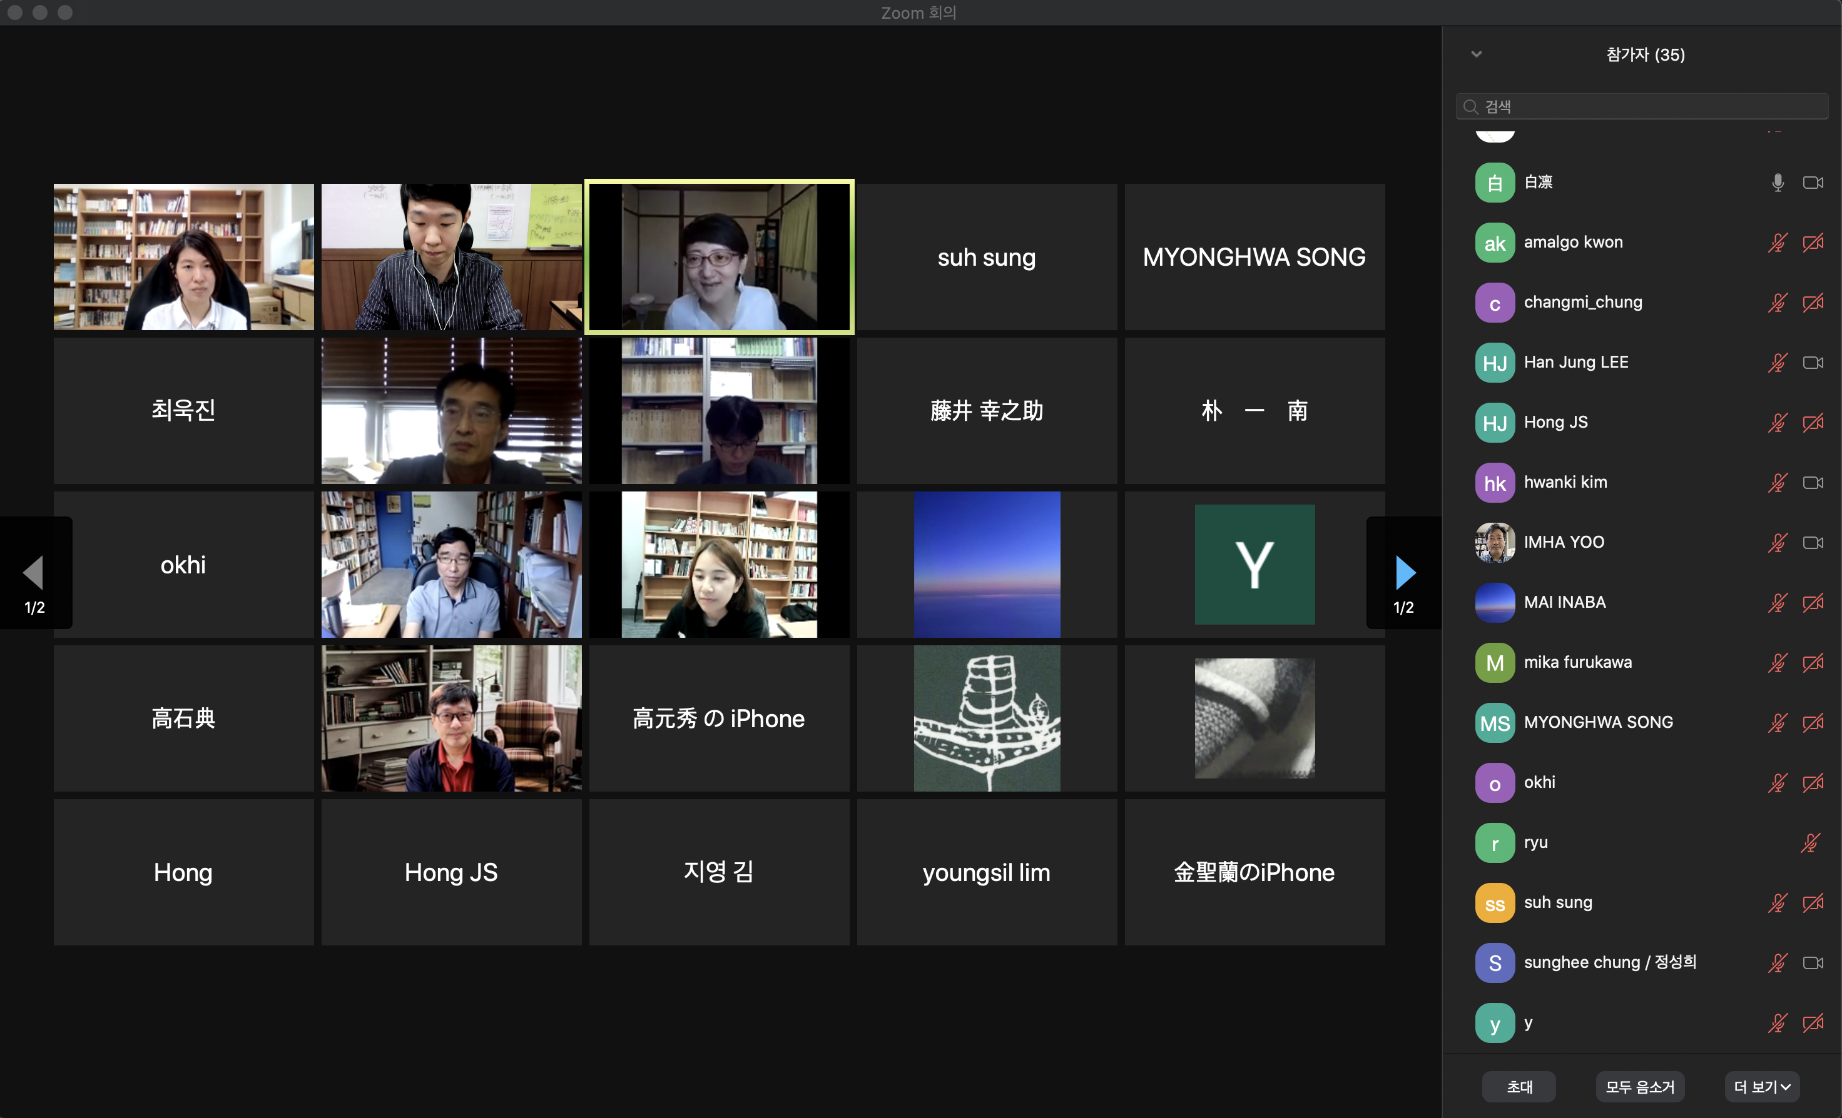
Task: Select the hk avatar of hwanki kim
Action: click(1494, 483)
